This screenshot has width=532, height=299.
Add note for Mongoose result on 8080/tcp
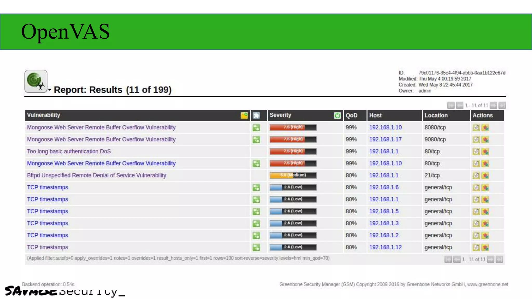point(476,127)
